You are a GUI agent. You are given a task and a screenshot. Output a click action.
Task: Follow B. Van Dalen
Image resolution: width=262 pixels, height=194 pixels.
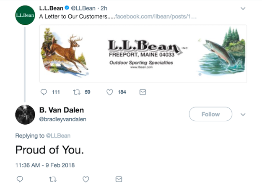pos(210,114)
